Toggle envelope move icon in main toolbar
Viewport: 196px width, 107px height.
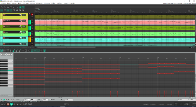pos(8,10)
